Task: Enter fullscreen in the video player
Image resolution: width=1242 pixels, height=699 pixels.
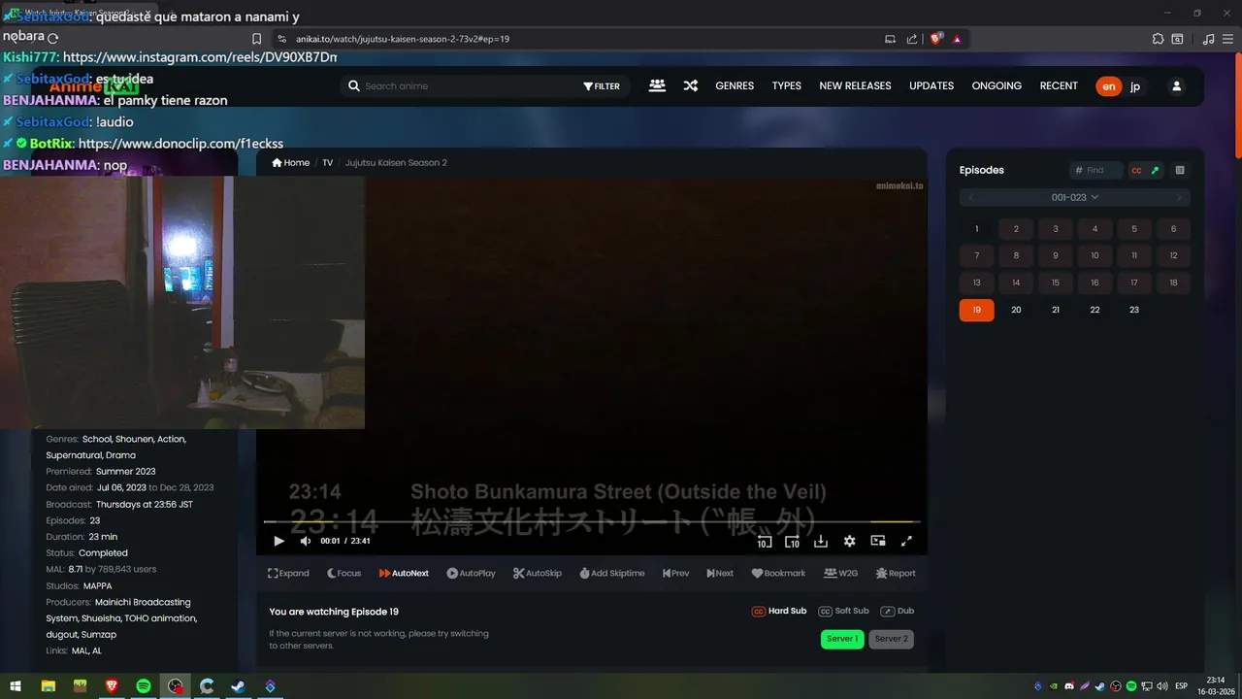Action: coord(907,541)
